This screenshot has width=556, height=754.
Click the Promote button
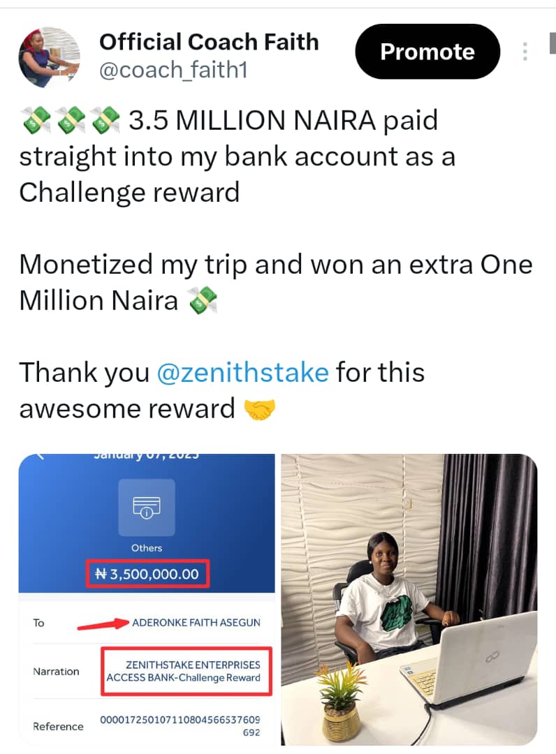[x=427, y=52]
